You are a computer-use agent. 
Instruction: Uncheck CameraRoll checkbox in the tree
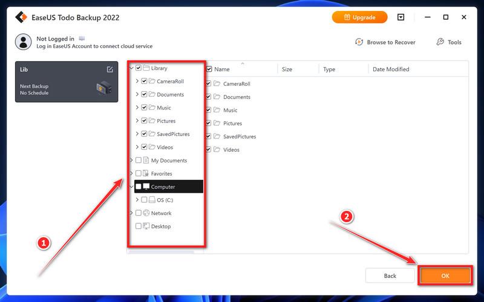click(x=144, y=81)
